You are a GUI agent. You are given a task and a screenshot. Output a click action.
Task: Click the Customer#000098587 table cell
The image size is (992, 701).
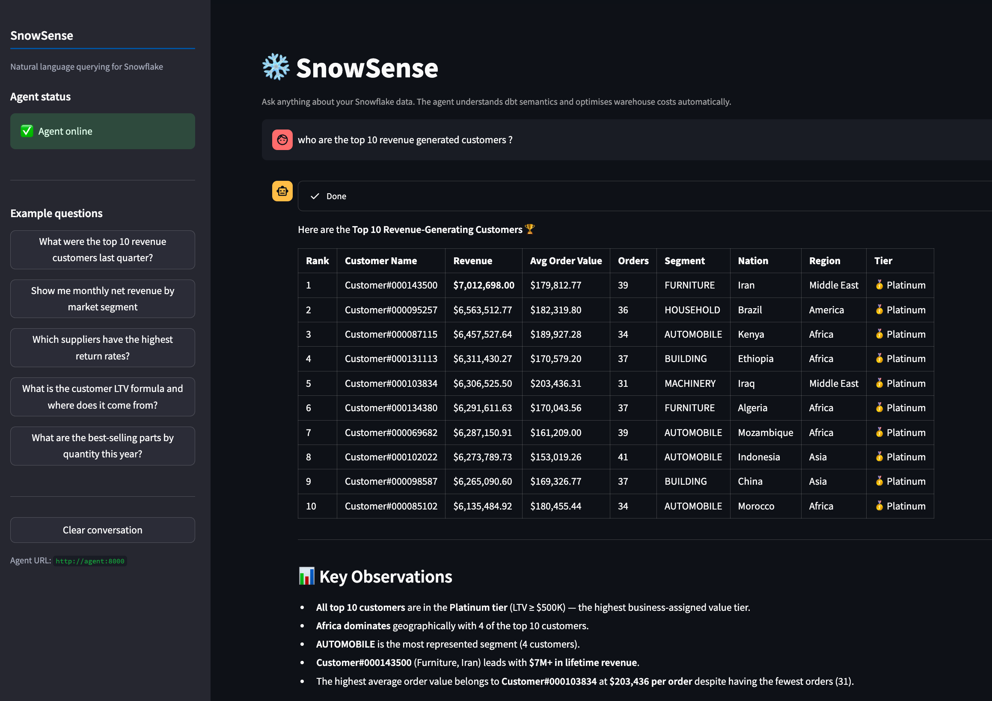(391, 481)
